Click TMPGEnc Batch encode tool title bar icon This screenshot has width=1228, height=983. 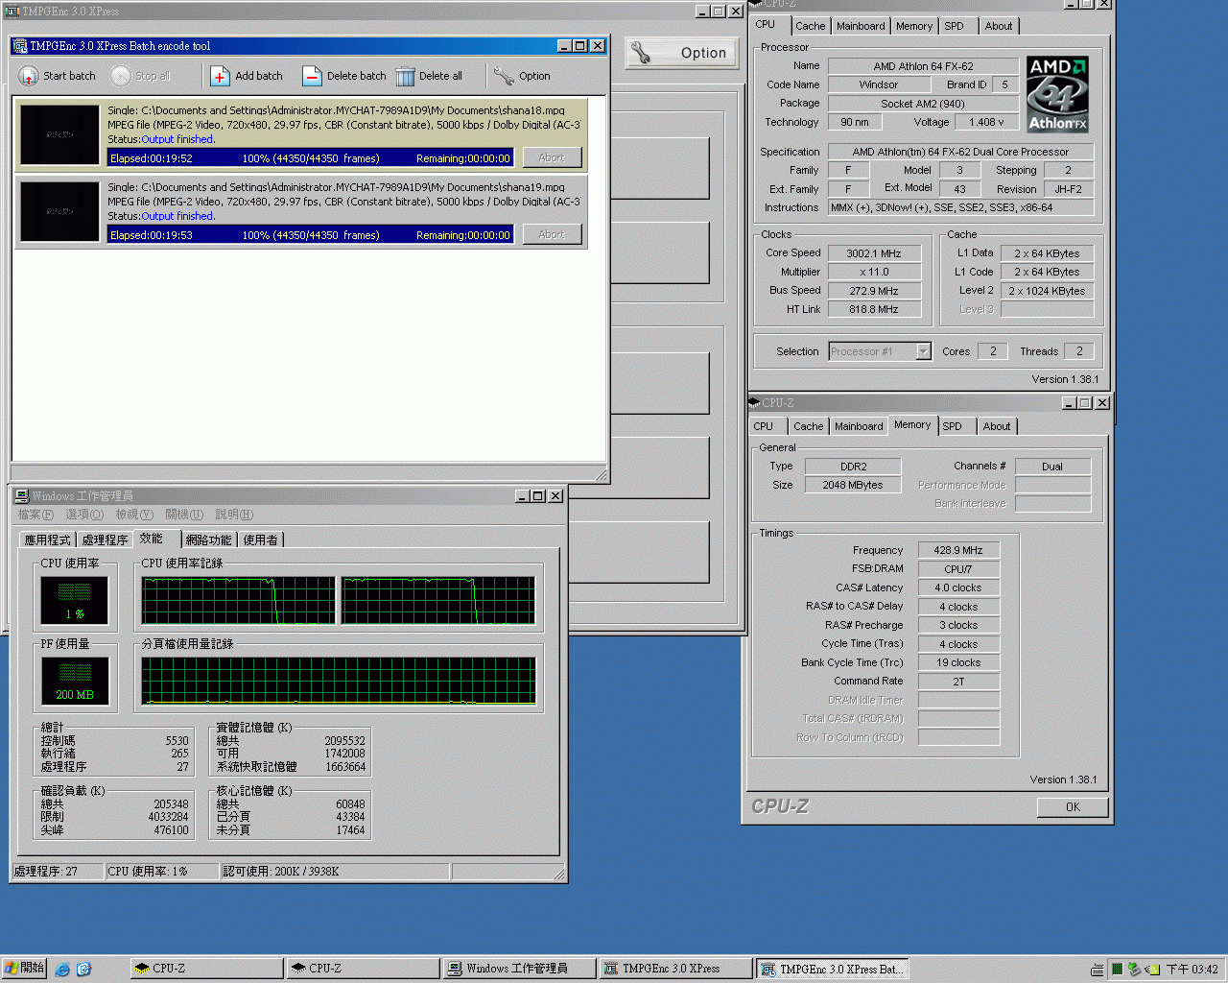tap(19, 46)
